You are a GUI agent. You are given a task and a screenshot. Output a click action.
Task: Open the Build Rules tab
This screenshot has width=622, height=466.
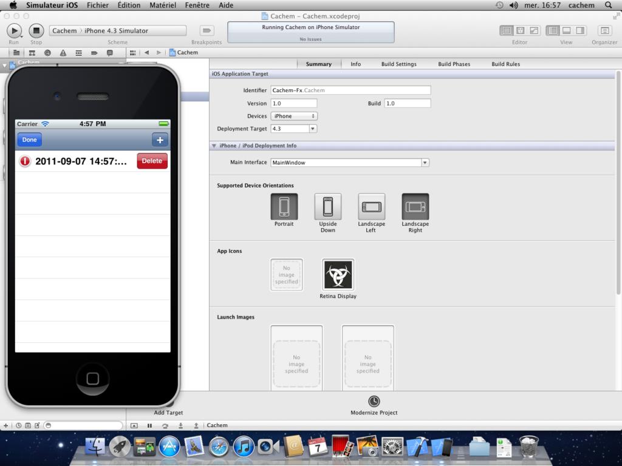(x=506, y=64)
